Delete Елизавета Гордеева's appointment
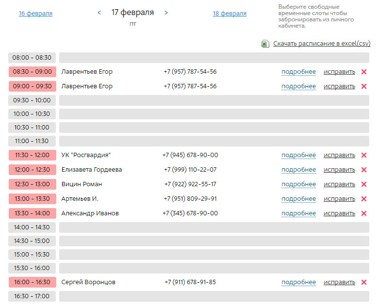This screenshot has width=378, height=306. (x=364, y=170)
